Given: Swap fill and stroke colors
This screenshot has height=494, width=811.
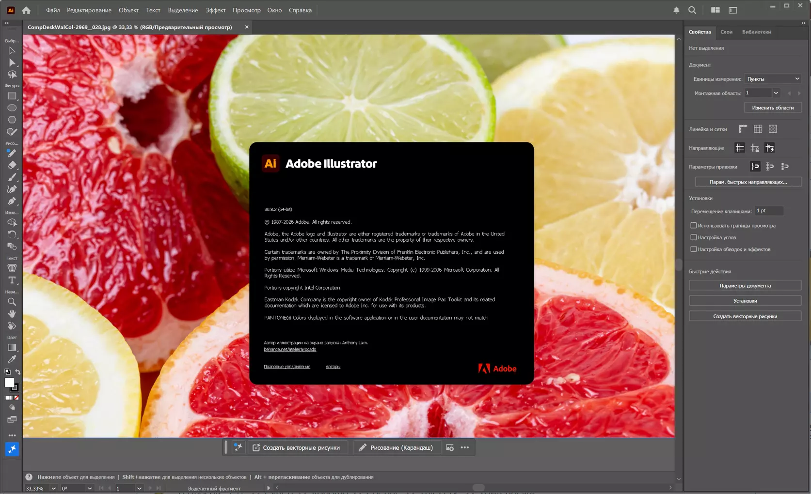Looking at the screenshot, I should [17, 372].
